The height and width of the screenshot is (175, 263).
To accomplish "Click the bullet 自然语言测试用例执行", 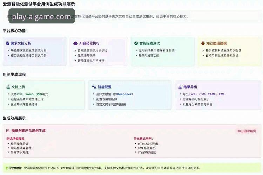I will coord(93,50).
